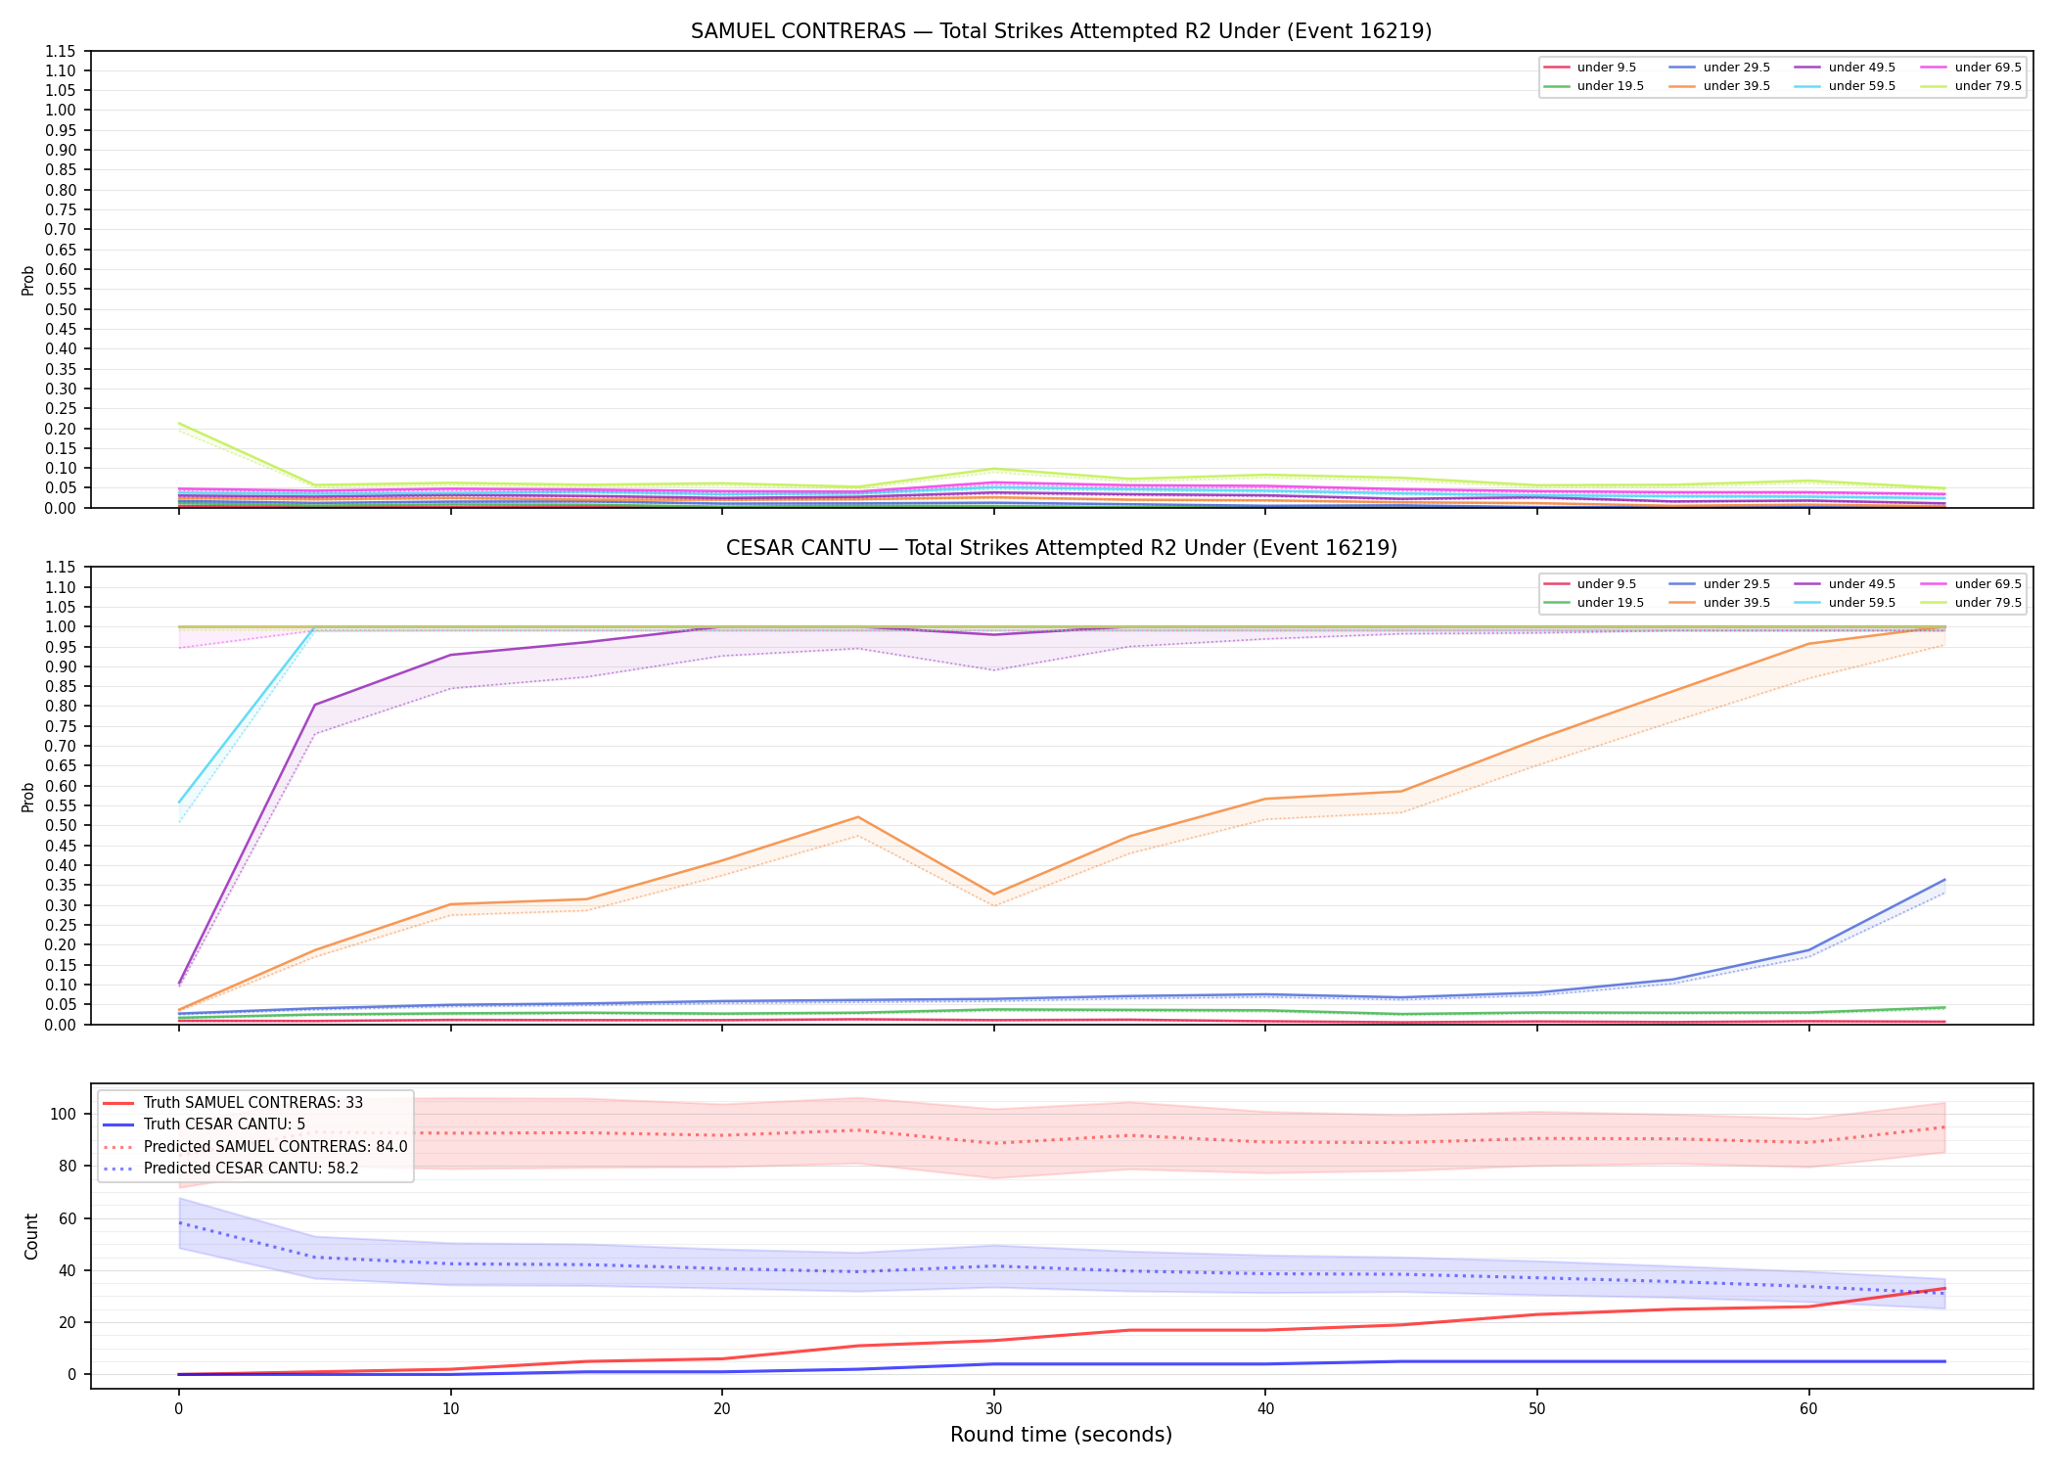This screenshot has height=1468, width=2055.
Task: Select 'under 9.5' legend entry in top chart
Action: click(1589, 68)
